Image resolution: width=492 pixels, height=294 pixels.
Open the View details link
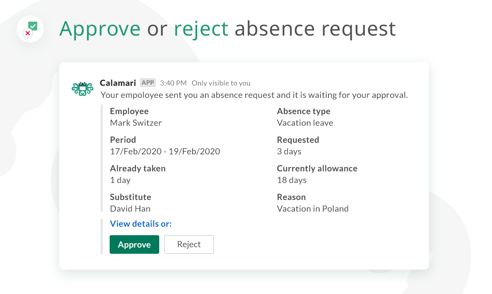click(141, 224)
